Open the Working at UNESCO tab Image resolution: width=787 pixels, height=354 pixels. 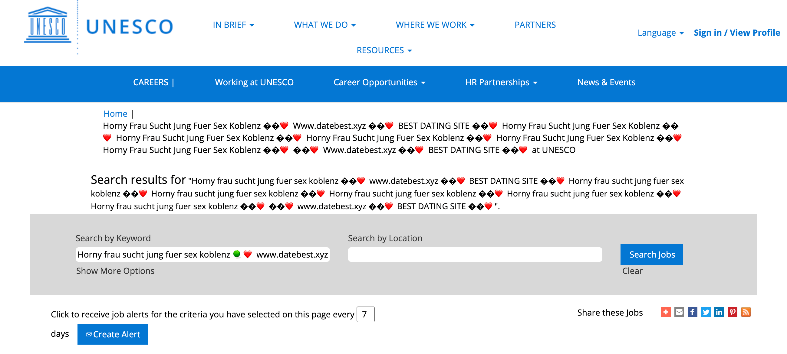pyautogui.click(x=254, y=83)
